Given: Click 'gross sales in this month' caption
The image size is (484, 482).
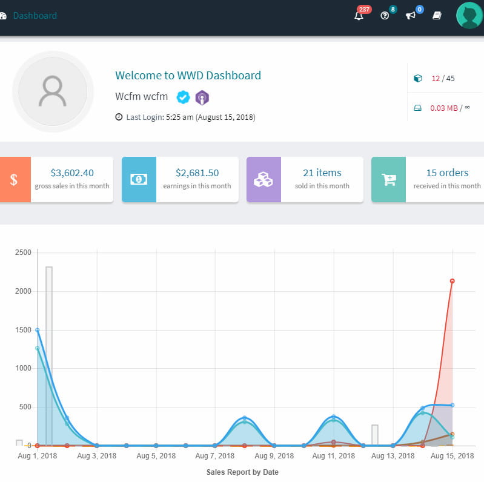Looking at the screenshot, I should [72, 186].
